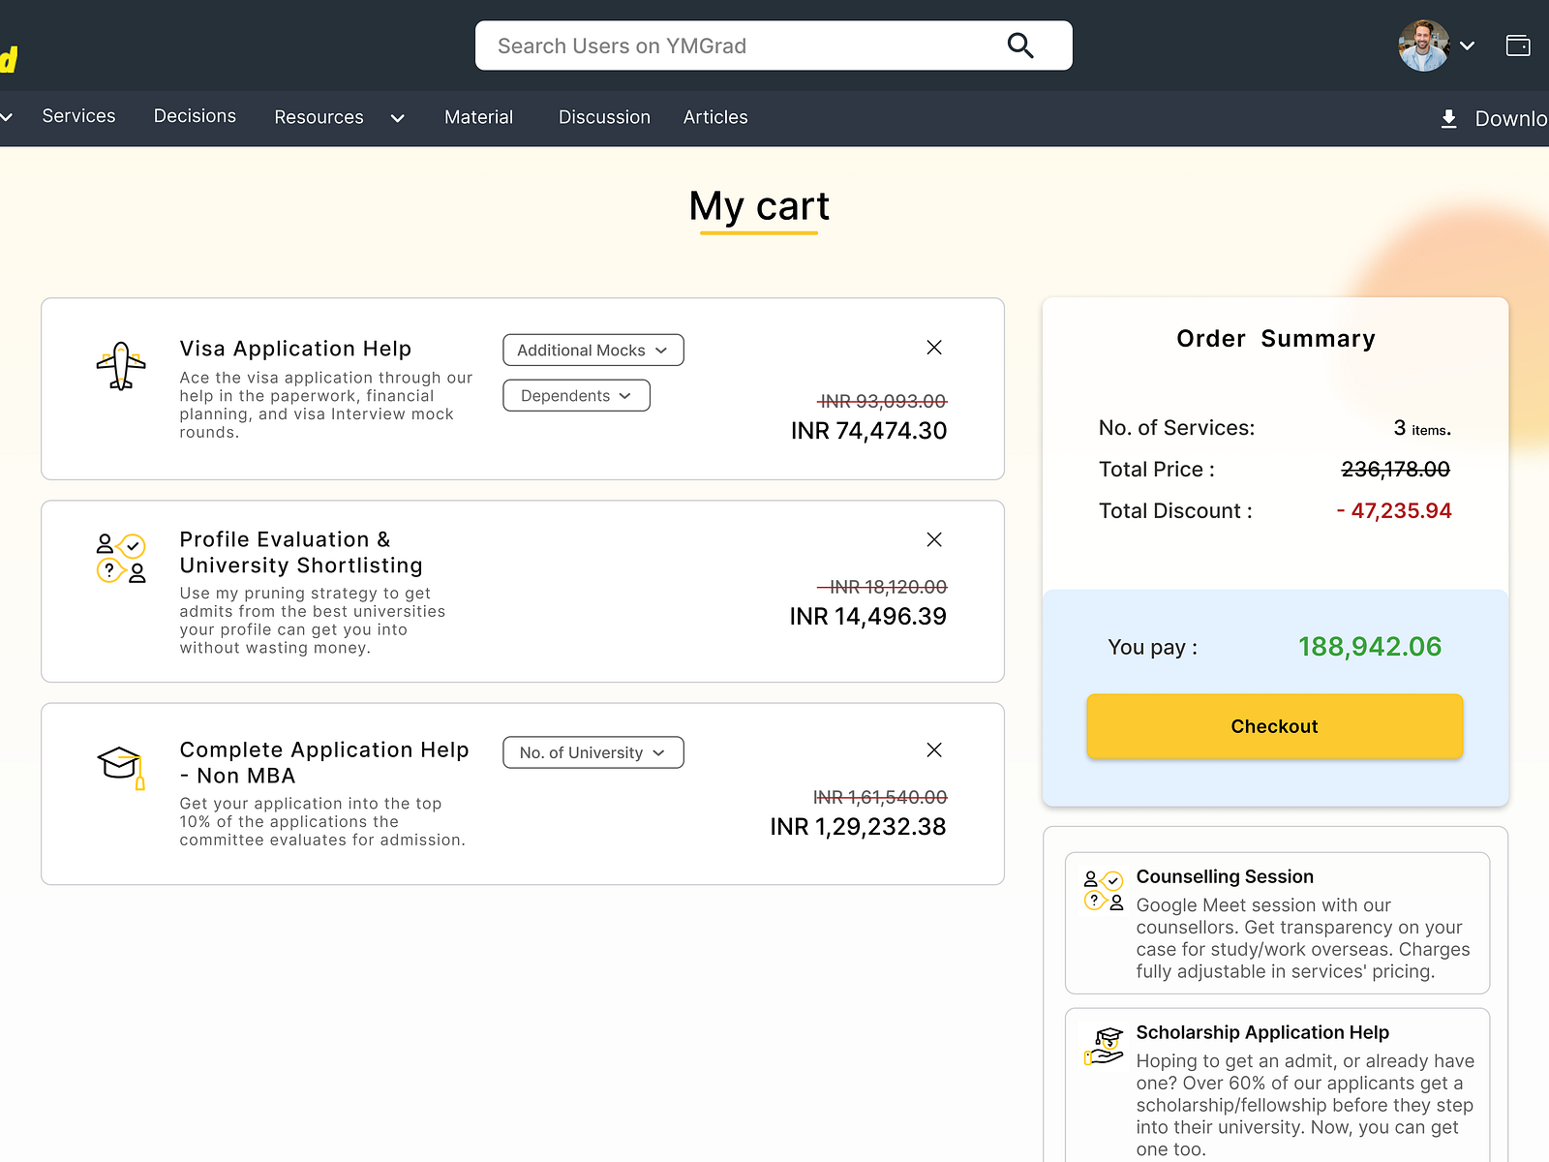Remove Visa Application Help from cart

(933, 347)
